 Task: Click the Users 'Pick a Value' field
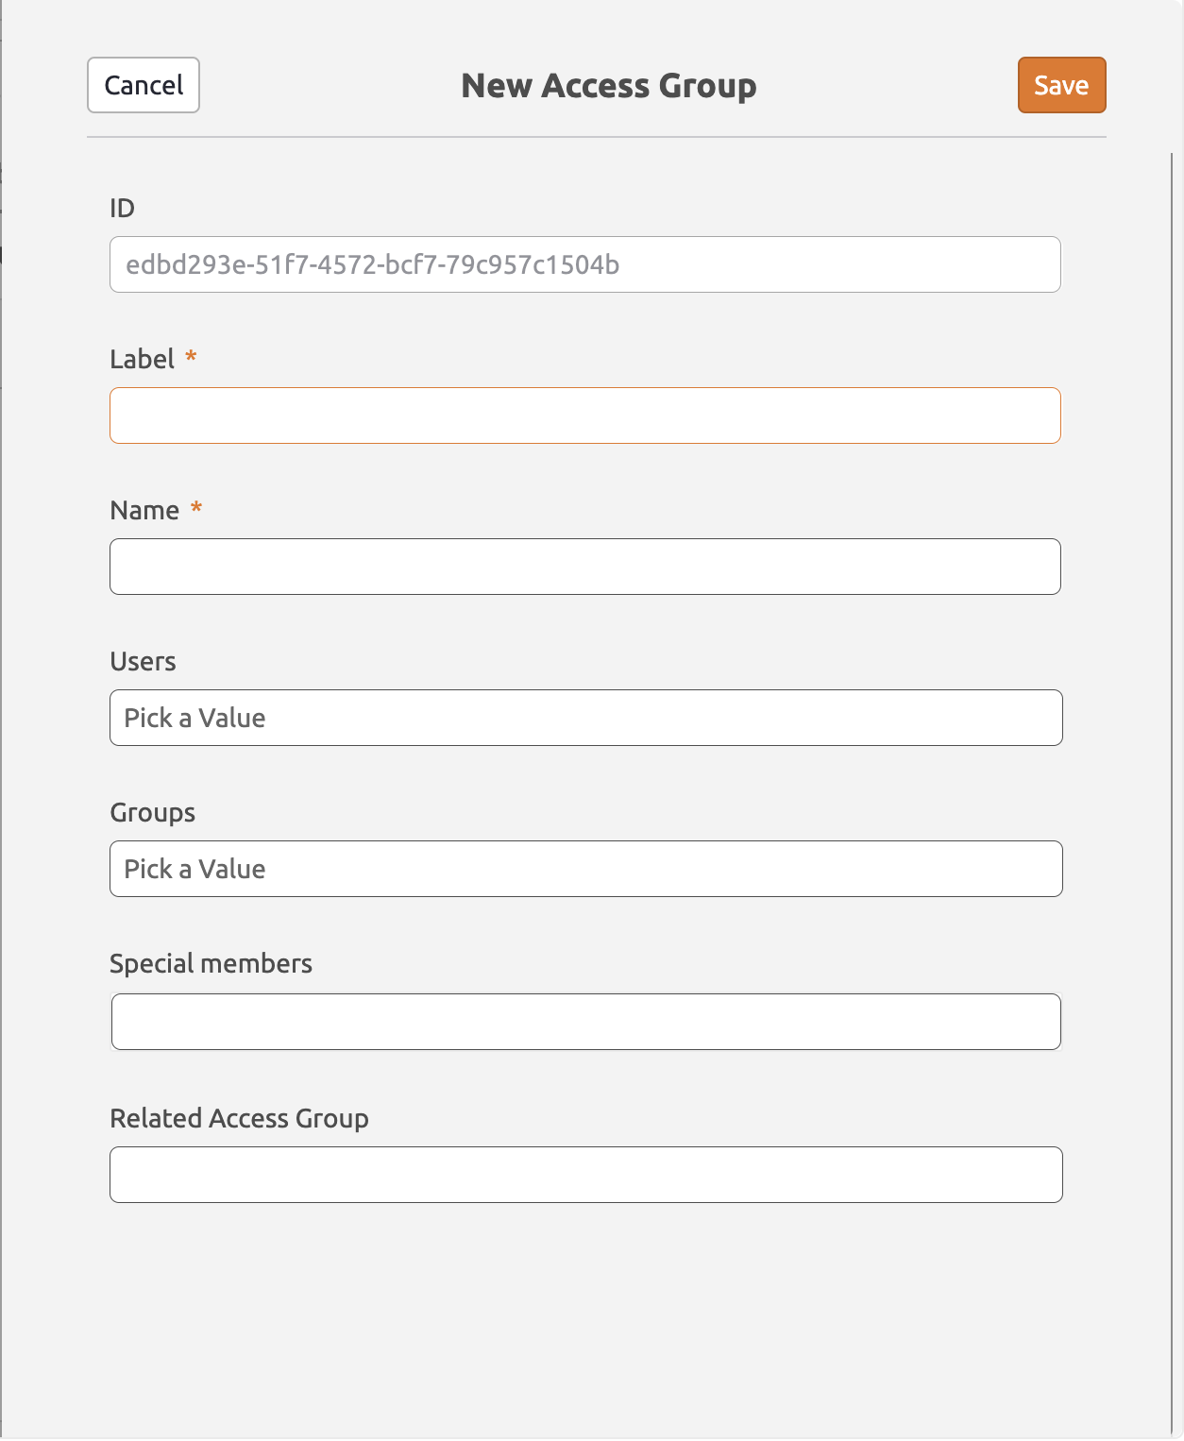point(585,718)
